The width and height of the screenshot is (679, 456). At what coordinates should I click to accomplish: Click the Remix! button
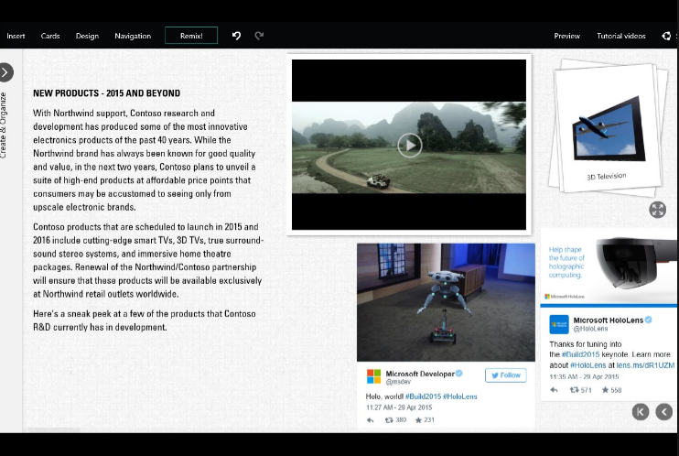coord(191,36)
